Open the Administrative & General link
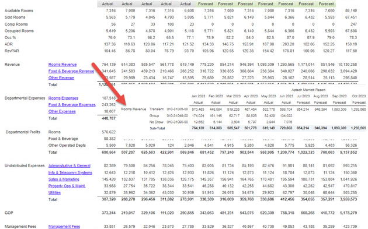 click(x=70, y=165)
